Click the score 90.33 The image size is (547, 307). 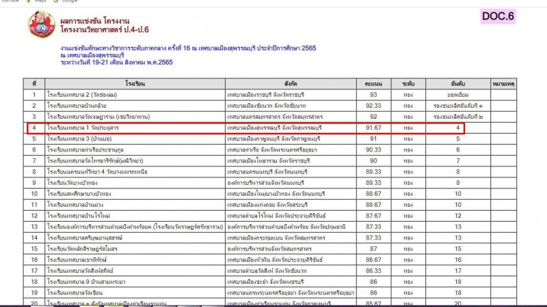tap(373, 149)
